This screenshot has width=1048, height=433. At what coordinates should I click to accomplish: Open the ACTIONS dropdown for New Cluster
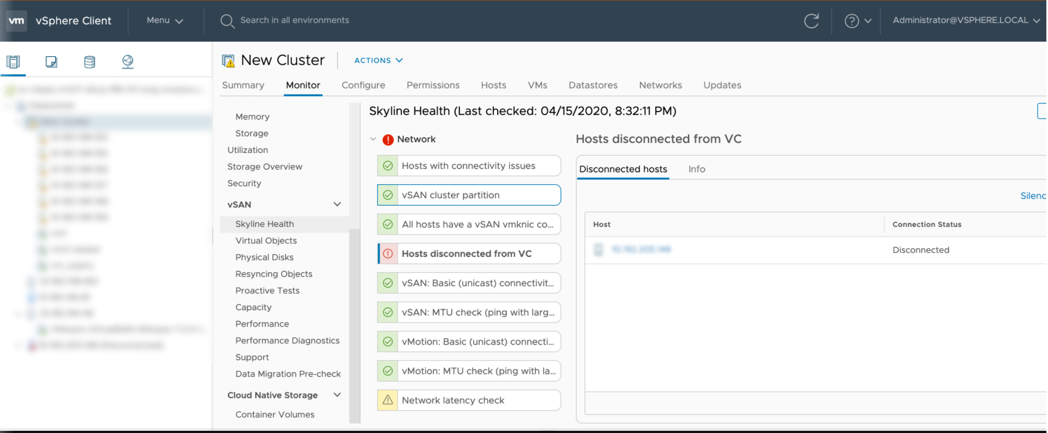379,60
